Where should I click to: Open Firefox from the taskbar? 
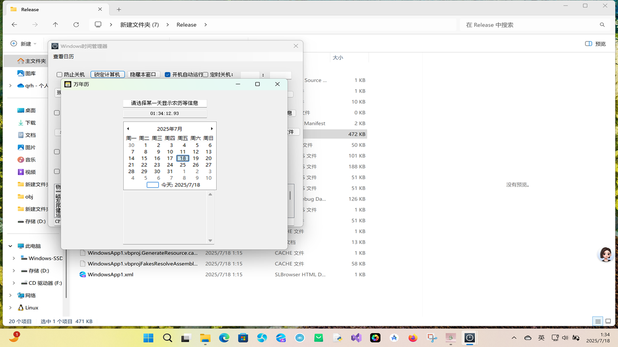413,338
